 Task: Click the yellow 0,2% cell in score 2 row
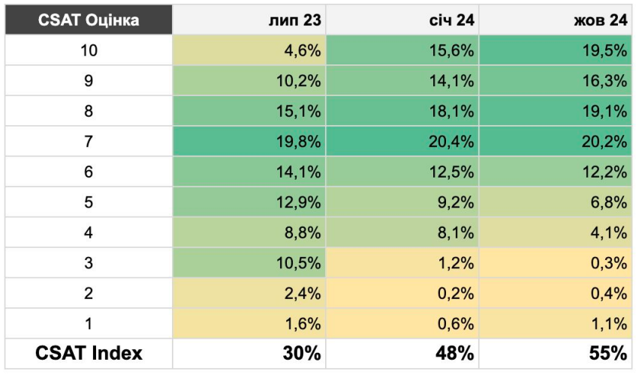pyautogui.click(x=402, y=294)
